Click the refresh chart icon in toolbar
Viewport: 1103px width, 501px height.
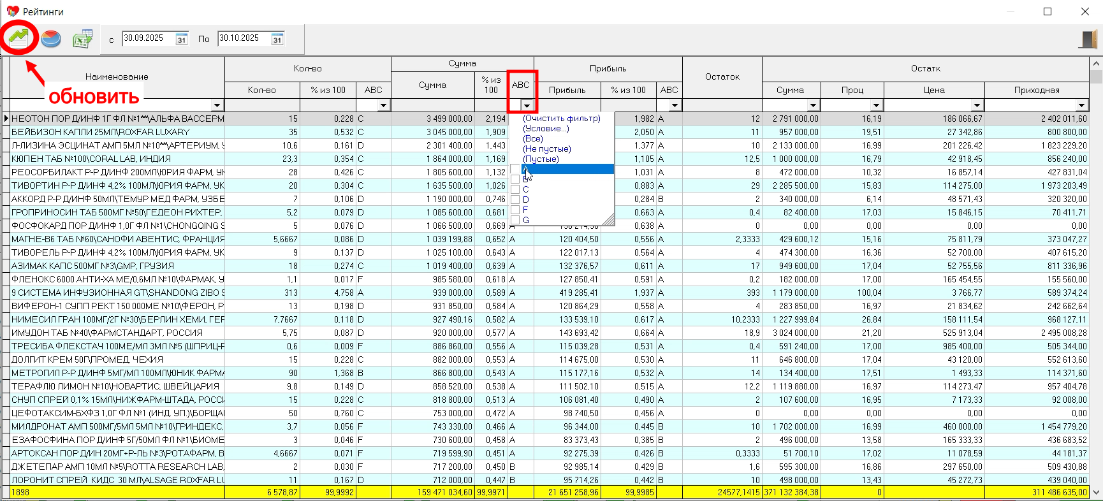(x=18, y=38)
